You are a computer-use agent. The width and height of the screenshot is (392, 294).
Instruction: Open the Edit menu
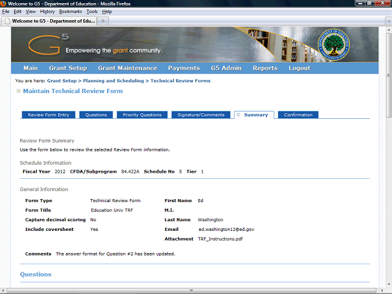tap(18, 12)
